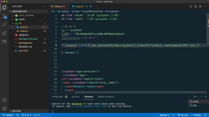
Task: Click the master branch status indicator
Action: click(8, 115)
